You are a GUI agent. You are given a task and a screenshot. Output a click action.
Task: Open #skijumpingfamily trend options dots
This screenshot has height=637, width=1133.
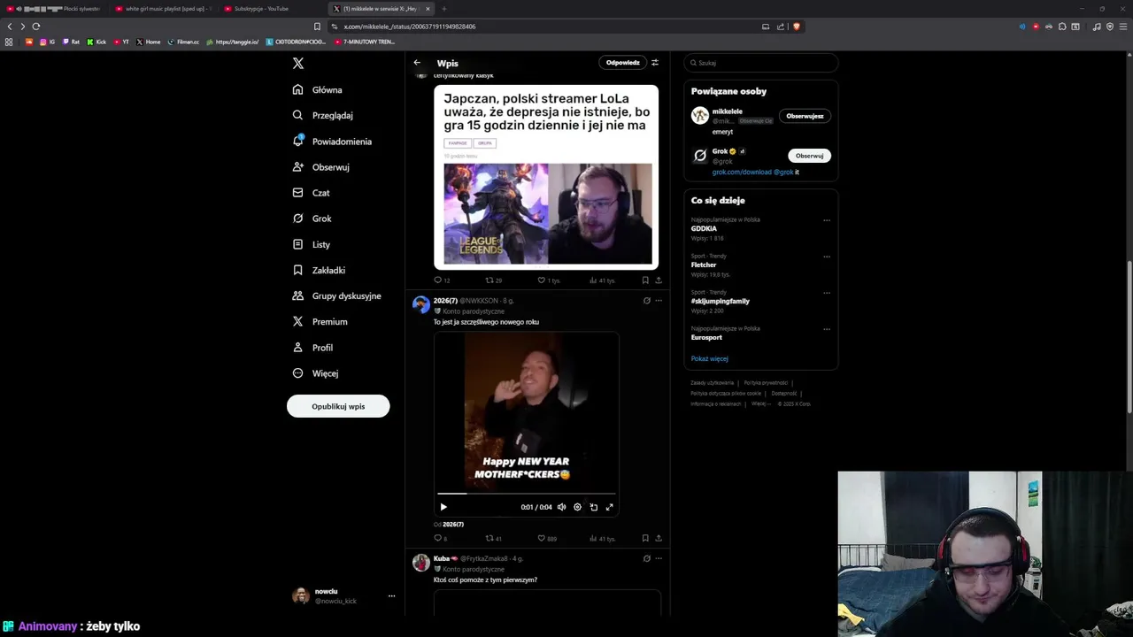point(827,293)
